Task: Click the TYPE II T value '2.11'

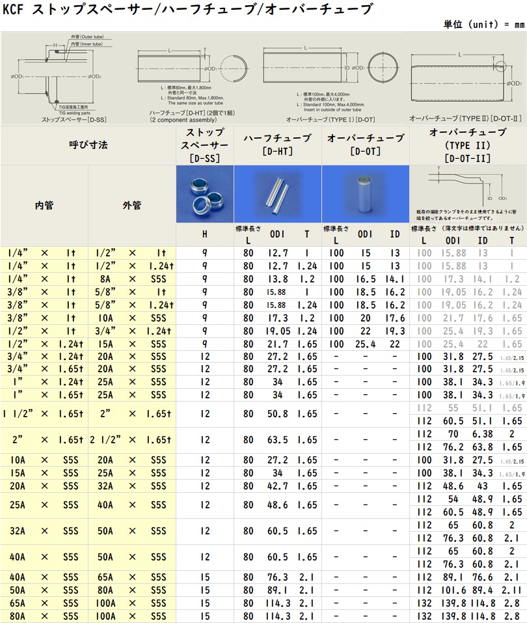Action: 511,590
